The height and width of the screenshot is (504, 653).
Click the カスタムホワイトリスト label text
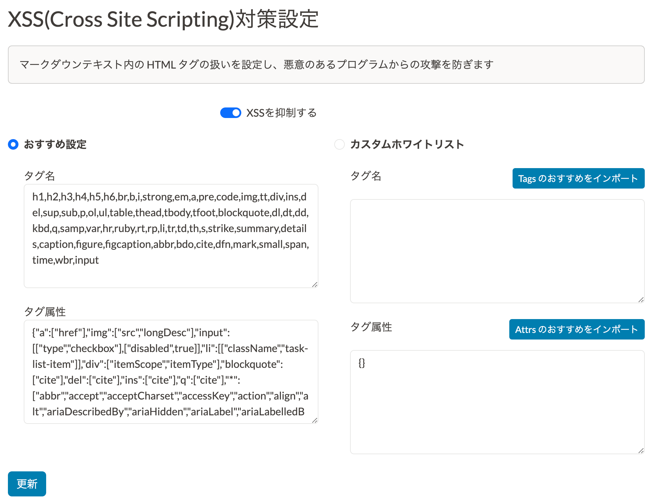point(407,144)
